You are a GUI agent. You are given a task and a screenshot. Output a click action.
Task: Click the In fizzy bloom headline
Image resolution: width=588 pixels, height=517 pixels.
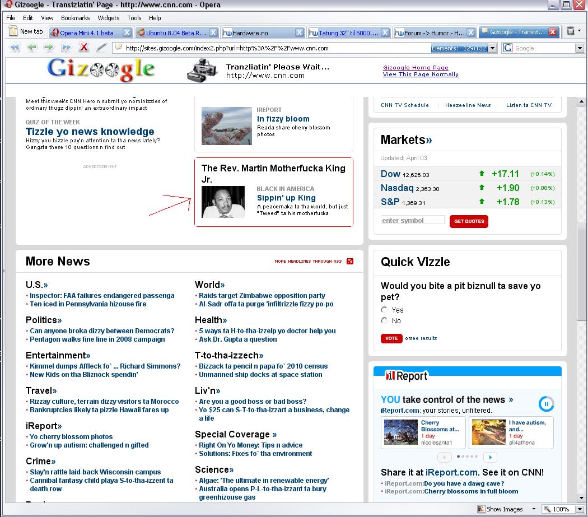[x=283, y=119]
